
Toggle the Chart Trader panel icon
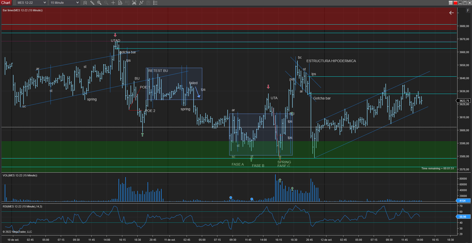pos(127,3)
